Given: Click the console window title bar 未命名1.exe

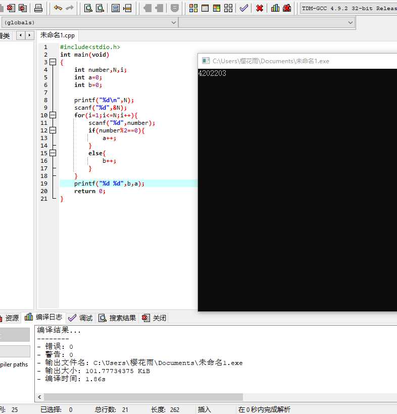Looking at the screenshot, I should pyautogui.click(x=297, y=61).
